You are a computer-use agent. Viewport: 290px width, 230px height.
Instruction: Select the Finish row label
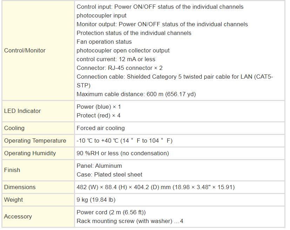(x=12, y=170)
